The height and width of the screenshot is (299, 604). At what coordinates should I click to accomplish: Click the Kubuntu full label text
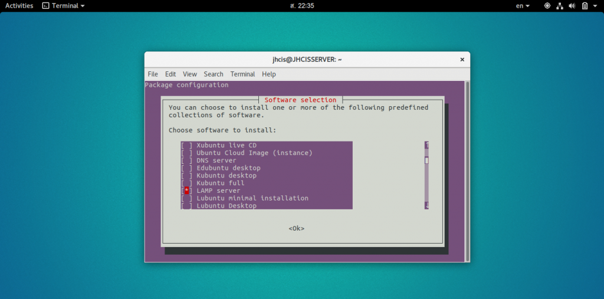click(x=221, y=183)
